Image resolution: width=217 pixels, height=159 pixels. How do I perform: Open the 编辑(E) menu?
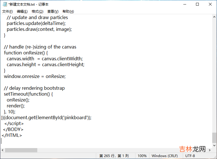point(22,11)
